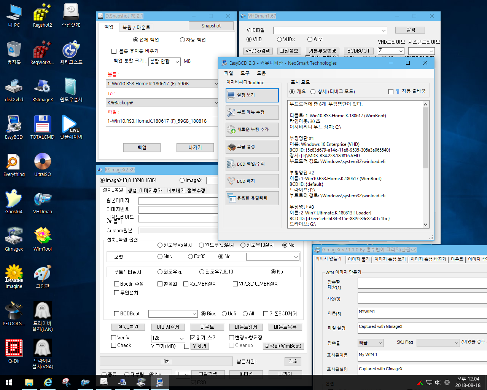Image resolution: width=487 pixels, height=390 pixels.
Task: Open the 도구 menu in EasyBCD
Action: (245, 73)
